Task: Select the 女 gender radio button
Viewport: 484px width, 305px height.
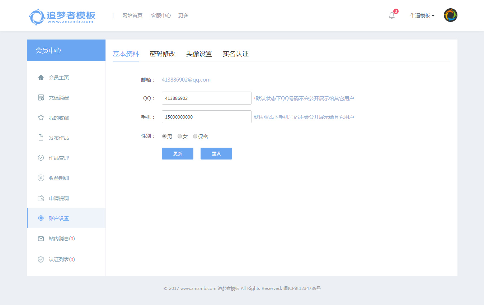Action: pyautogui.click(x=180, y=136)
